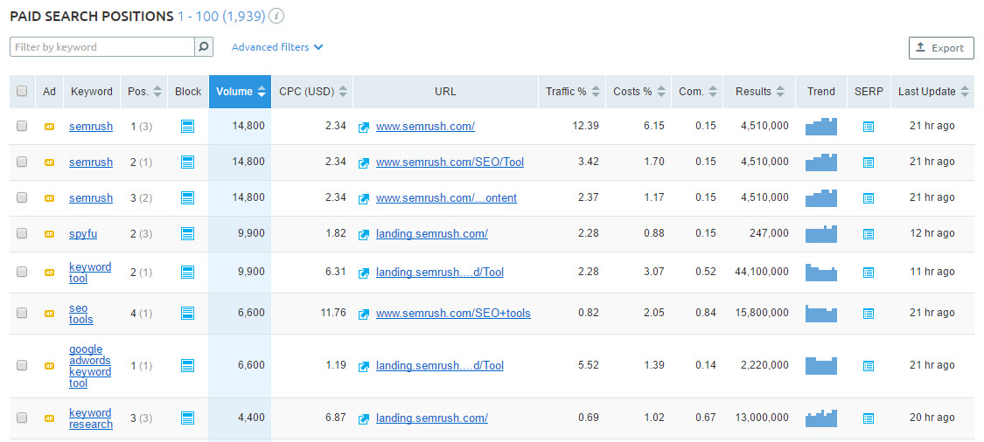This screenshot has width=984, height=442.
Task: Open the keyword research keyword link
Action: pos(91,418)
